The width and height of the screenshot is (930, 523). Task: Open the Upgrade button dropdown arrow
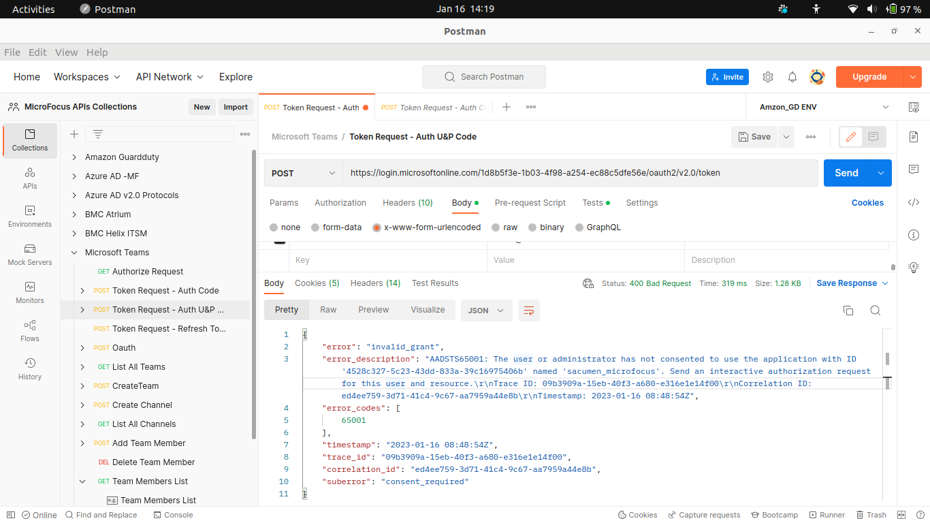[x=913, y=77]
